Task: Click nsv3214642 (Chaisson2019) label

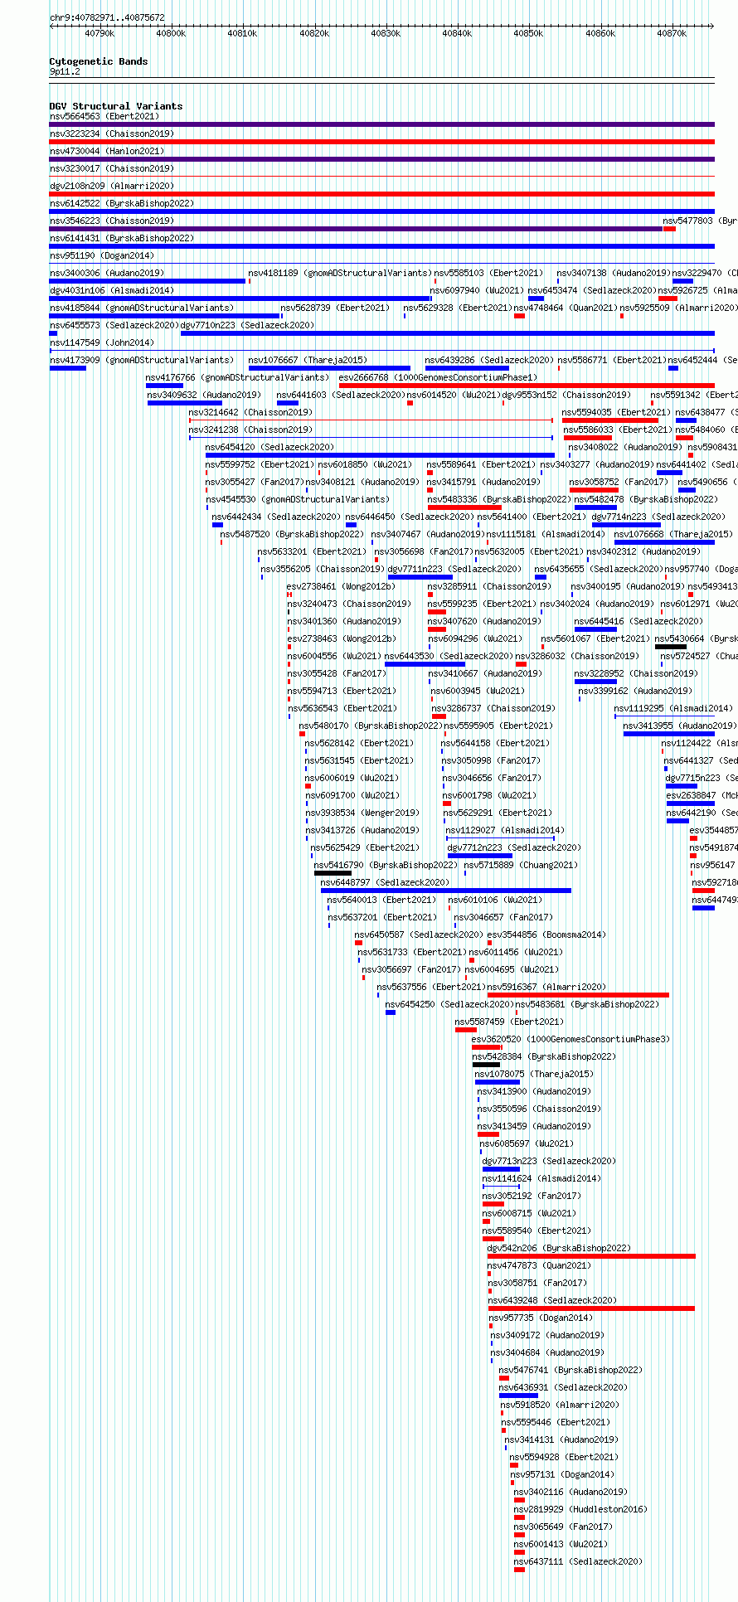Action: click(250, 413)
